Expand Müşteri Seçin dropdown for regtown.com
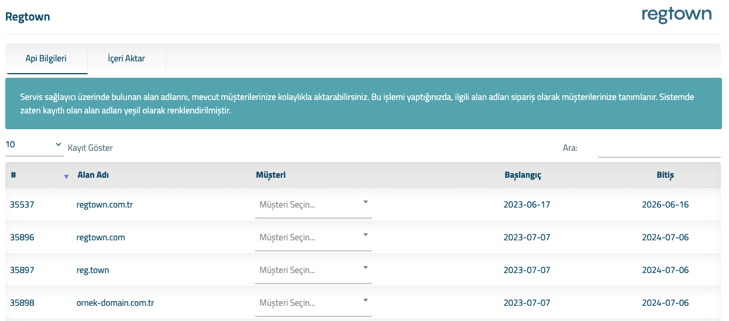729x321 pixels. click(x=313, y=238)
